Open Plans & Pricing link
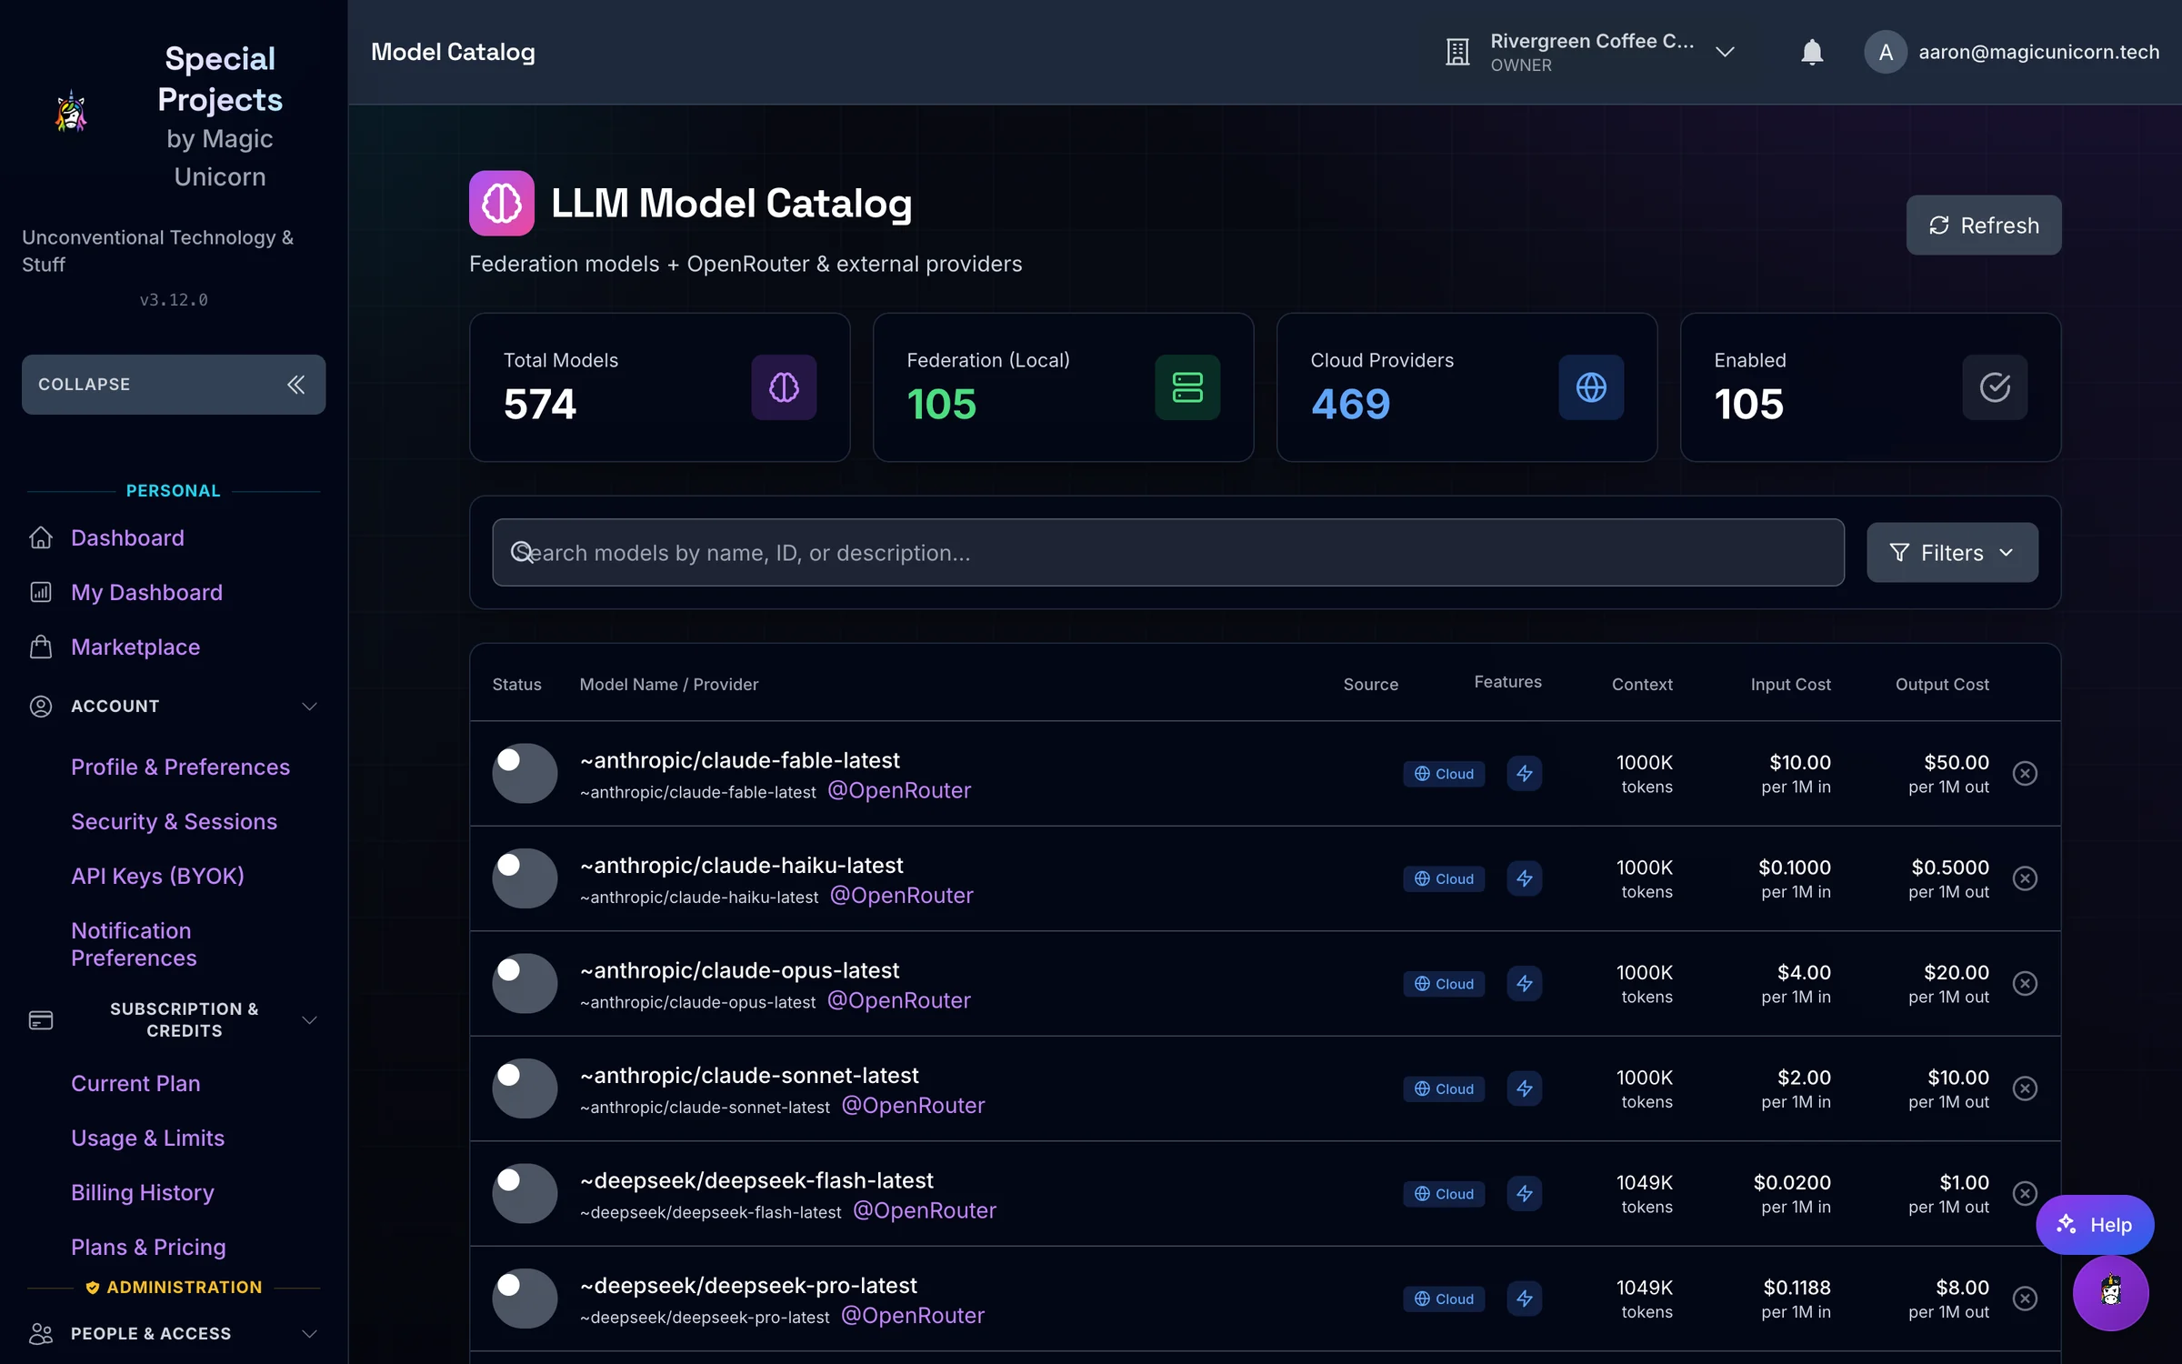Image resolution: width=2182 pixels, height=1364 pixels. coord(148,1248)
